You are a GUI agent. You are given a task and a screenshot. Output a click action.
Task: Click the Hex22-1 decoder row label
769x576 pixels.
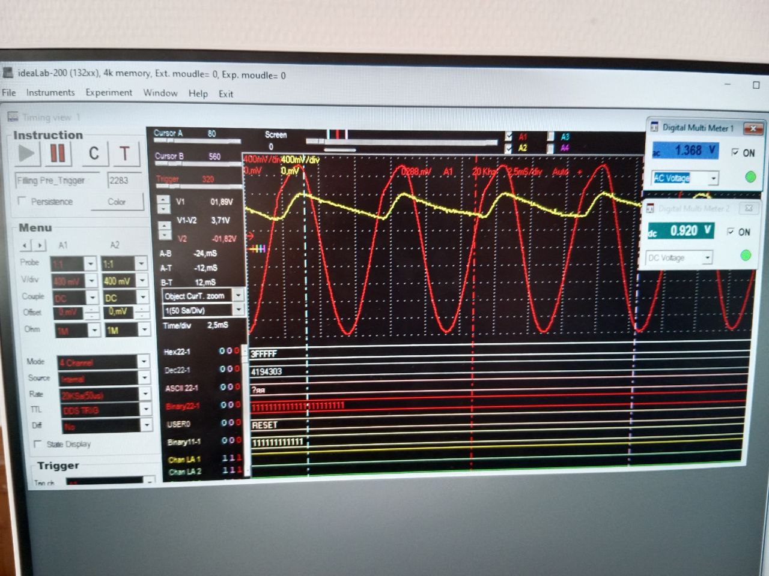pyautogui.click(x=177, y=352)
